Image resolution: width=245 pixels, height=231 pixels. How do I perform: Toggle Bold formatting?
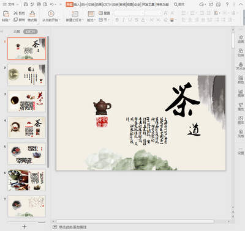coord(117,20)
